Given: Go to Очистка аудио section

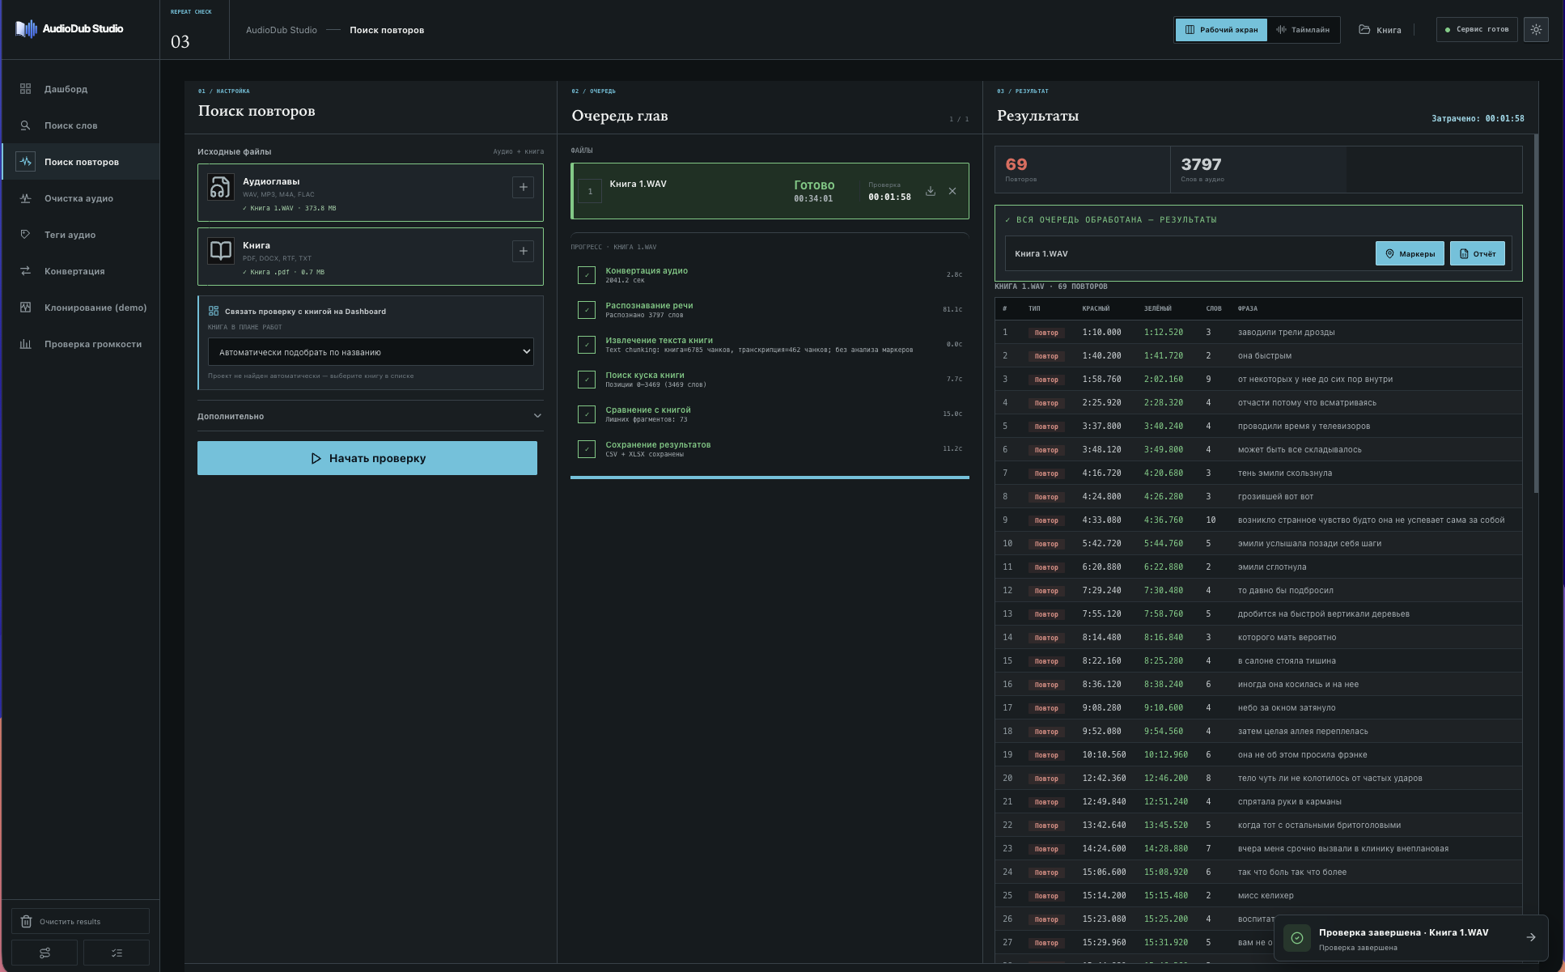Looking at the screenshot, I should [80, 198].
